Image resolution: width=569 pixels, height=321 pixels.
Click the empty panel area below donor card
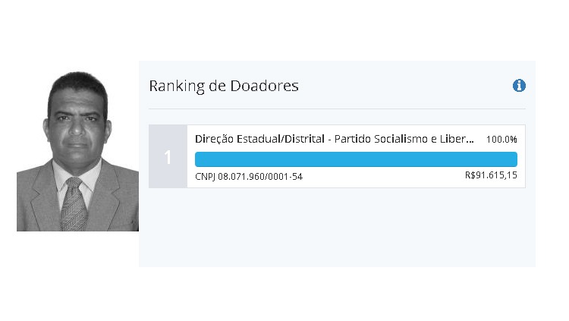coord(337,228)
